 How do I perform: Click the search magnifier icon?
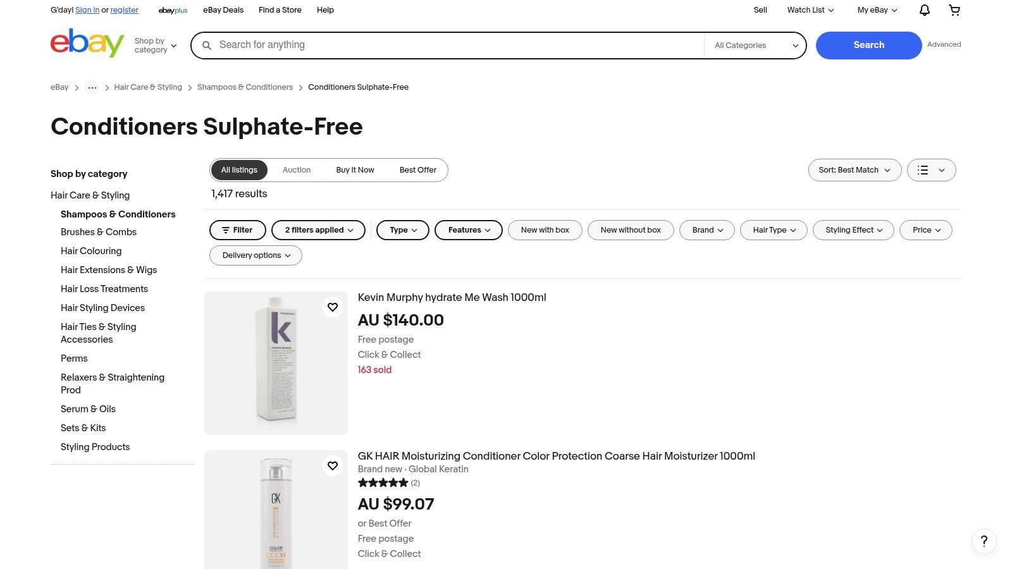(207, 45)
